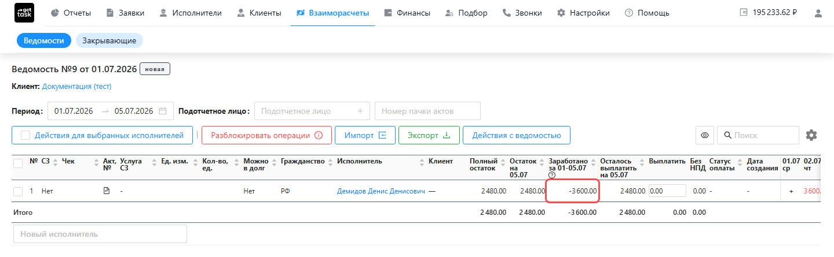Open Настройки in top navigation
834x257 pixels.
(583, 13)
